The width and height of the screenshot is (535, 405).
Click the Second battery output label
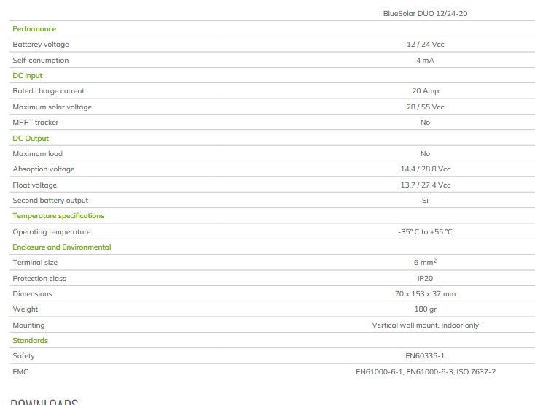tap(50, 201)
